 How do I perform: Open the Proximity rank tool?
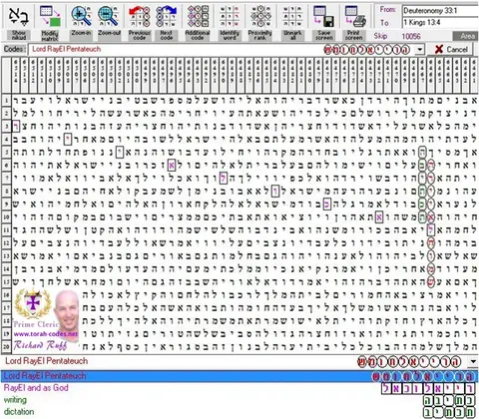260,16
